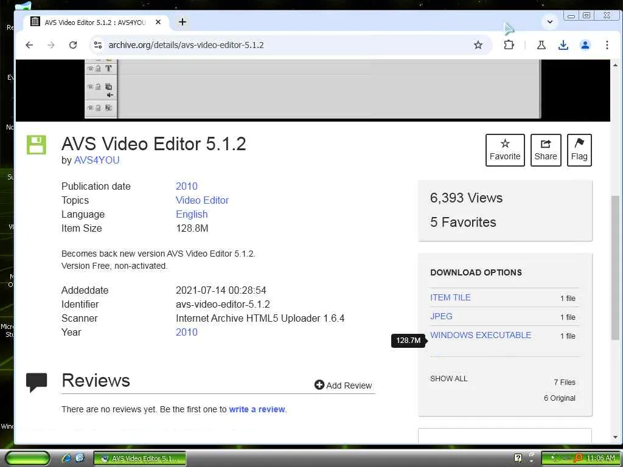Open site information icon in address bar
623x467 pixels.
[98, 45]
